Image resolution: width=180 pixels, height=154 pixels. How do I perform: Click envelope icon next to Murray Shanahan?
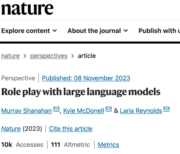(x=56, y=110)
